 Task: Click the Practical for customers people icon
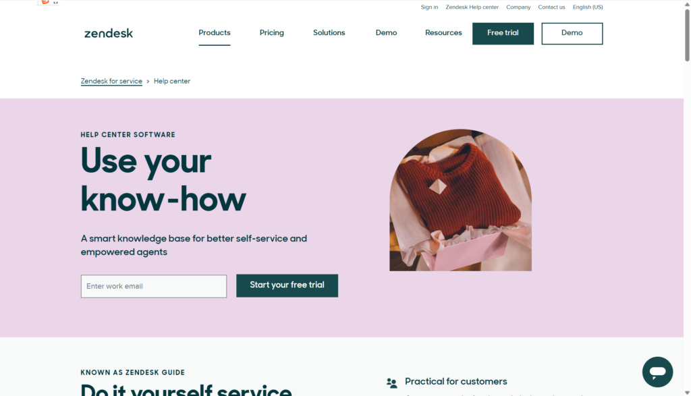point(392,383)
